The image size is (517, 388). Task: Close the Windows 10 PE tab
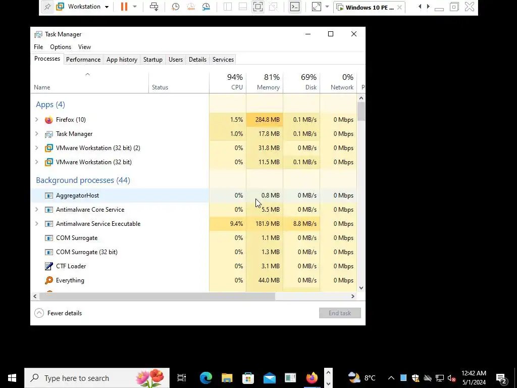coord(399,7)
